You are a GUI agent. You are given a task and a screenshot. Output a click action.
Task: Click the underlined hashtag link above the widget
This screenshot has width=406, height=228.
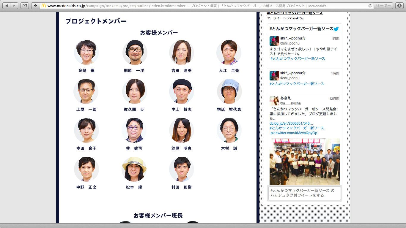click(295, 13)
